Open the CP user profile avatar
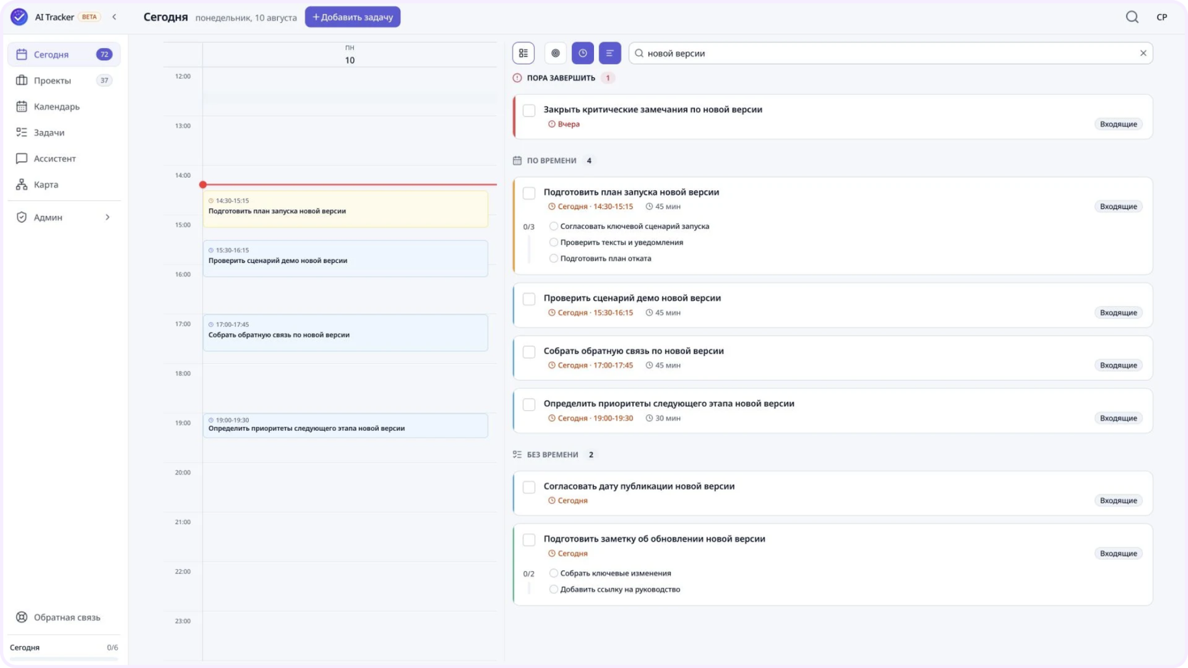Image resolution: width=1188 pixels, height=668 pixels. point(1162,17)
